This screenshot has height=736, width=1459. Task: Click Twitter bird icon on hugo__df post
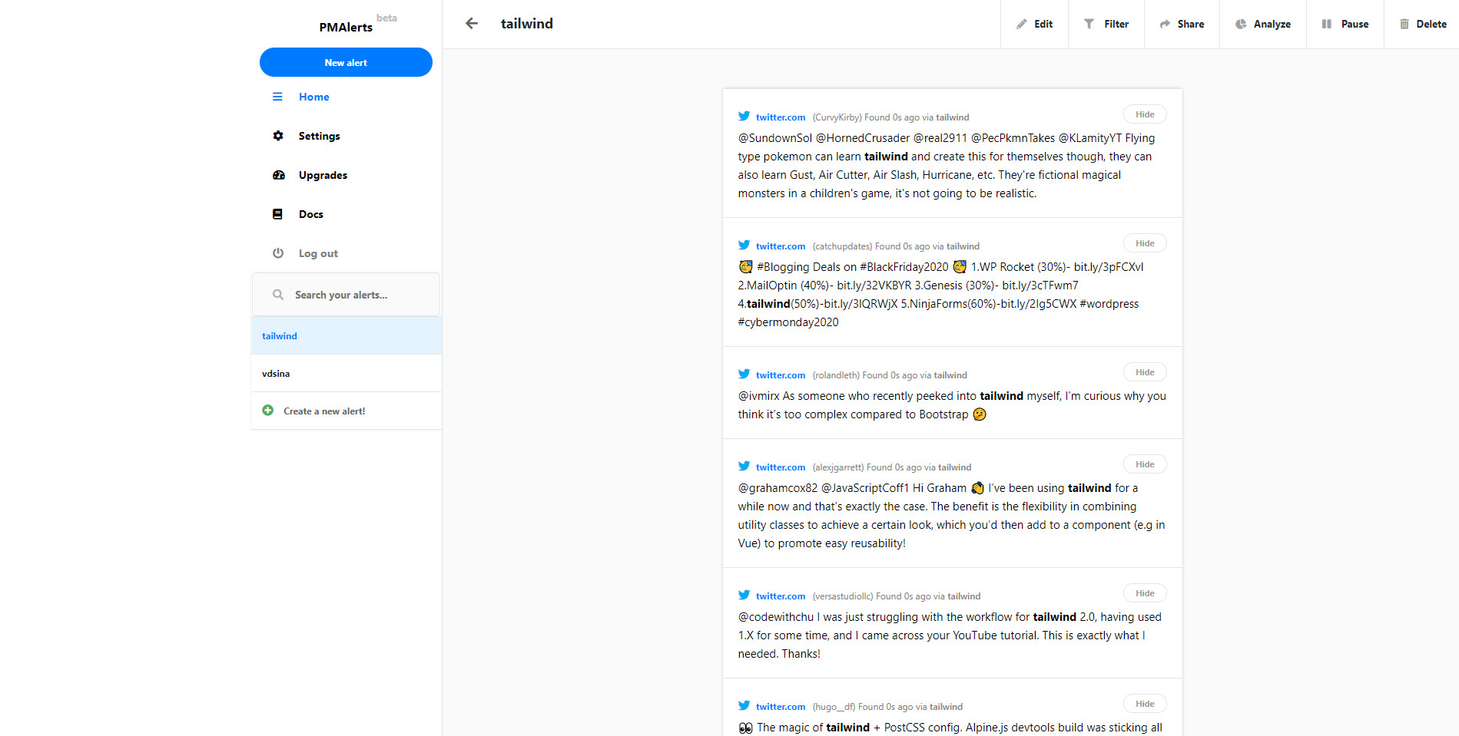coord(744,706)
